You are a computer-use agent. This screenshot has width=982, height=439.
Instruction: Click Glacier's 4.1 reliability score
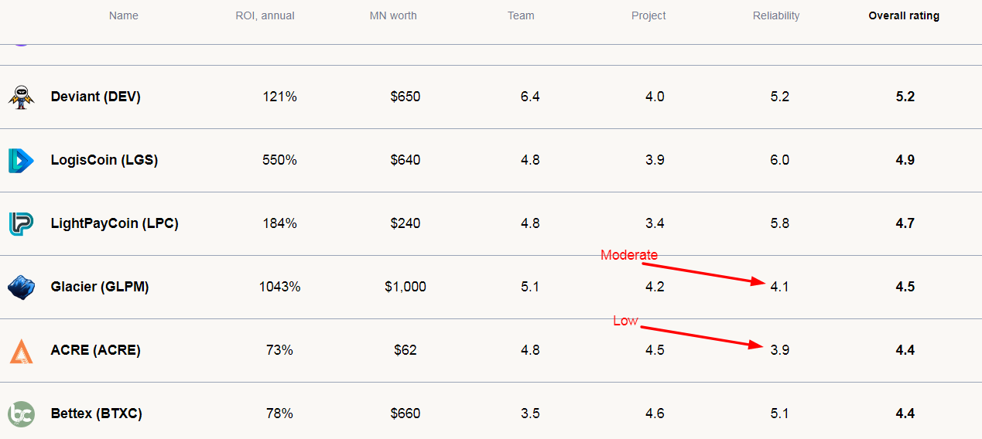[780, 287]
